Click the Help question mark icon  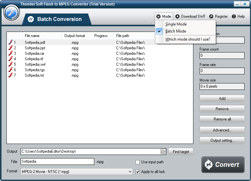click(234, 16)
